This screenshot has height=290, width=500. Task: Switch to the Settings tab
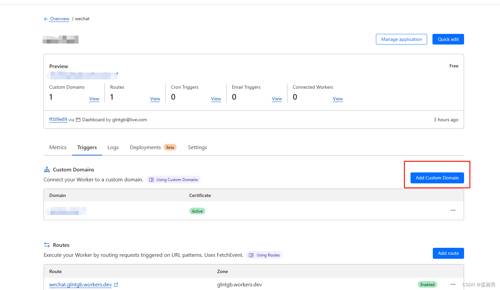point(197,147)
